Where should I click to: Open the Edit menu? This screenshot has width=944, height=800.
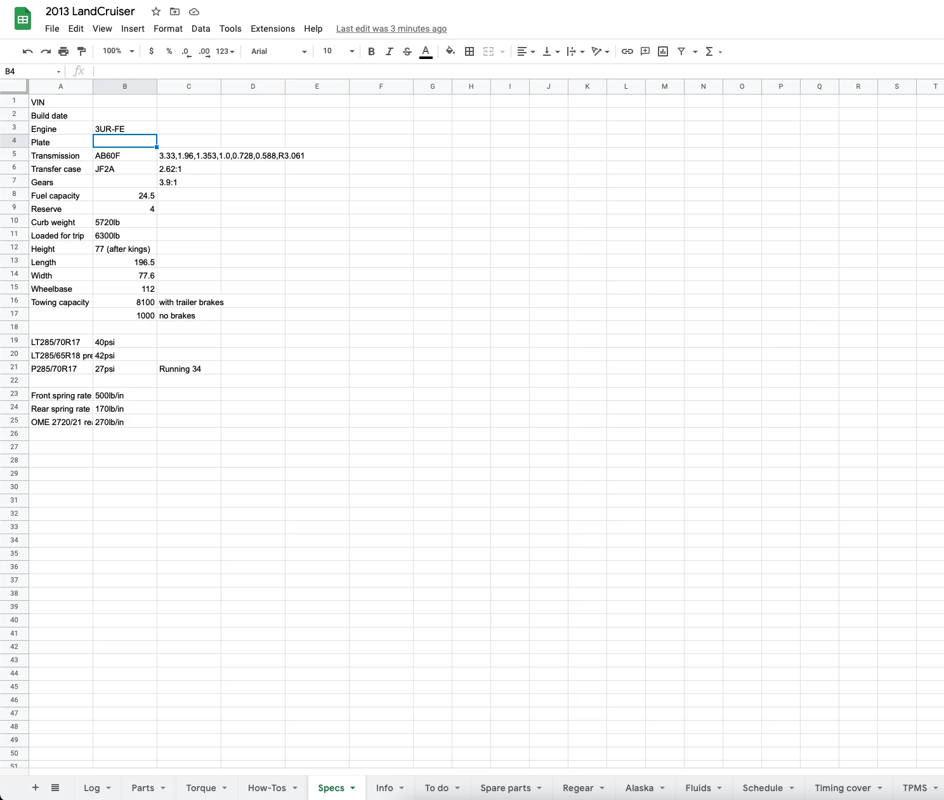76,29
